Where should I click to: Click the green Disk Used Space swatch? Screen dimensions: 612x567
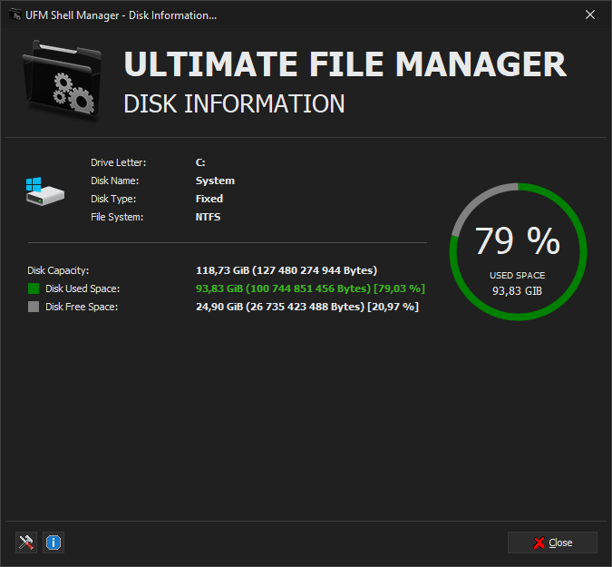[x=34, y=288]
